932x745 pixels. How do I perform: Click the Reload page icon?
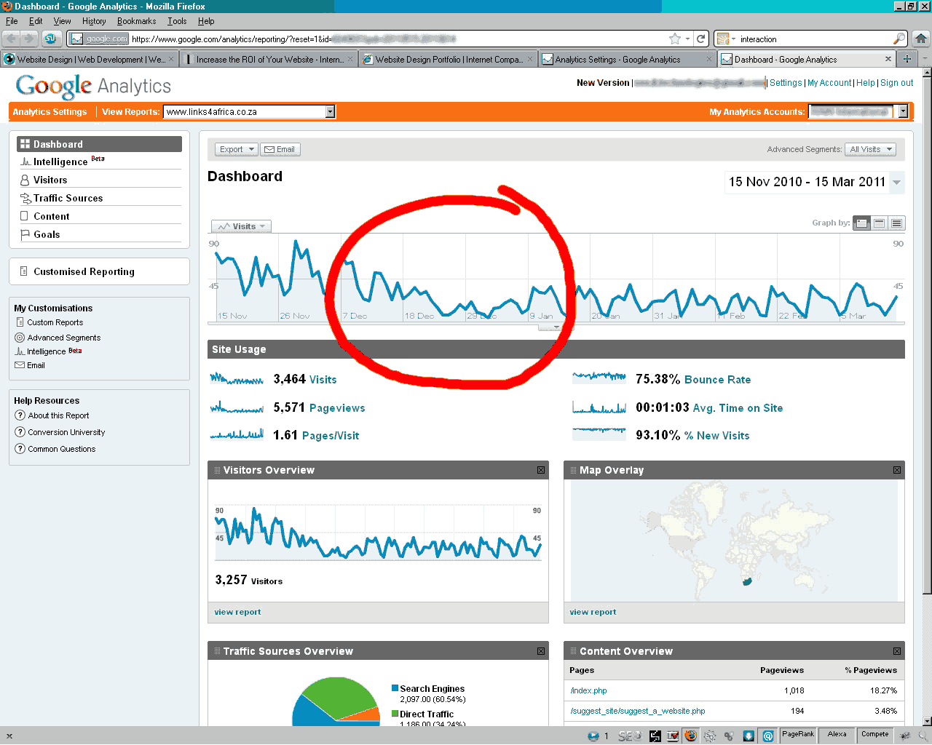coord(701,39)
